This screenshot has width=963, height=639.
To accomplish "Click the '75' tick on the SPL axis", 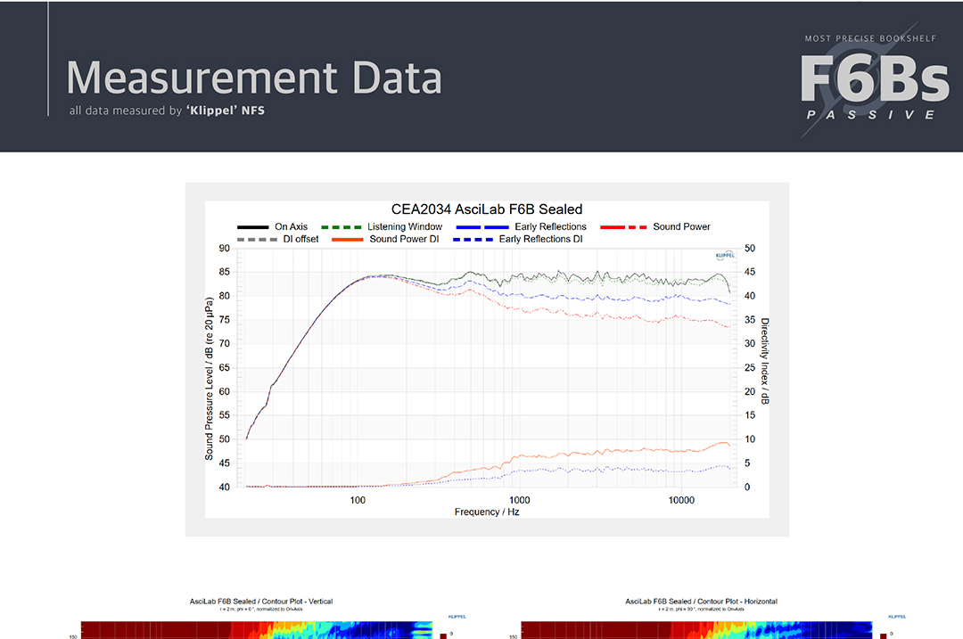I will 224,320.
